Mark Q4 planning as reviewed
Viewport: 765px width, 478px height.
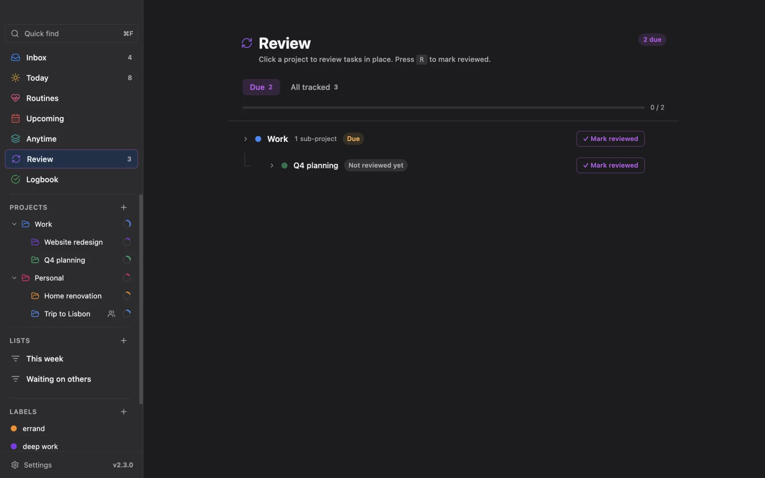(x=610, y=165)
